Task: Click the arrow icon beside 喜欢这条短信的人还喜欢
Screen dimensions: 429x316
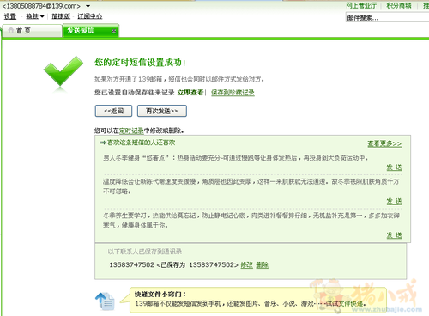Action: 102,143
